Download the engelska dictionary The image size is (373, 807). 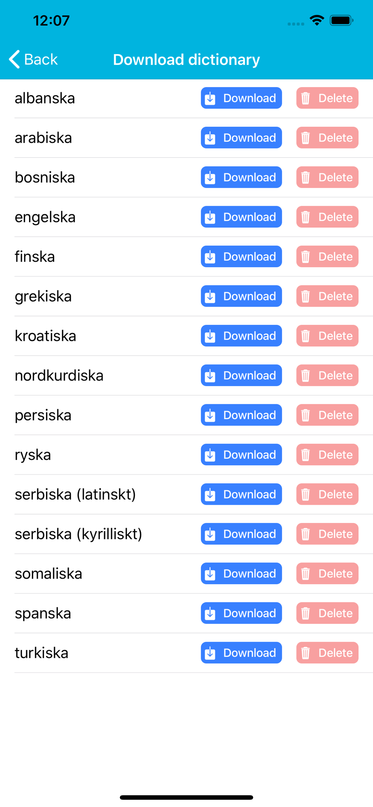241,217
